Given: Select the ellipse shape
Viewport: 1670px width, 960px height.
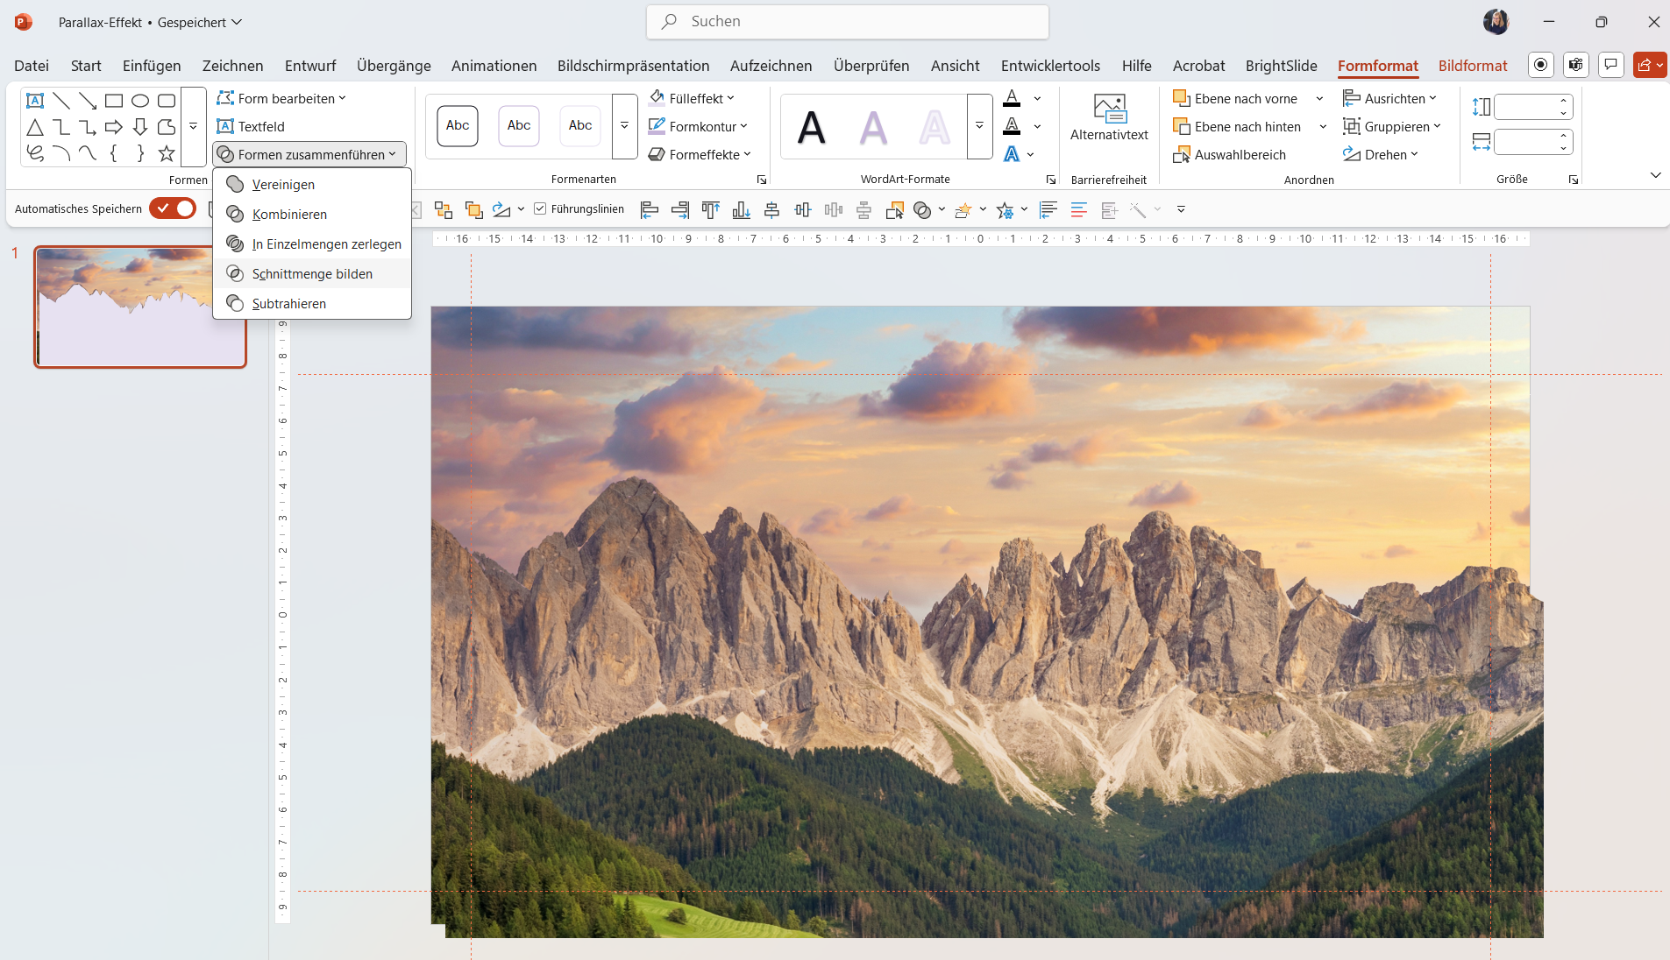Looking at the screenshot, I should (x=140, y=100).
